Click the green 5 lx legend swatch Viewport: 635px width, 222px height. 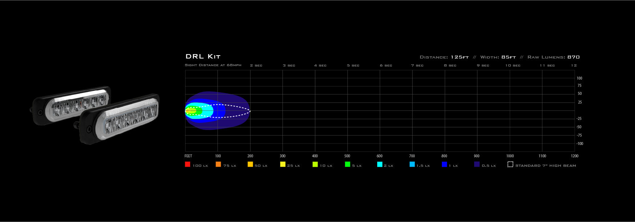tap(347, 164)
